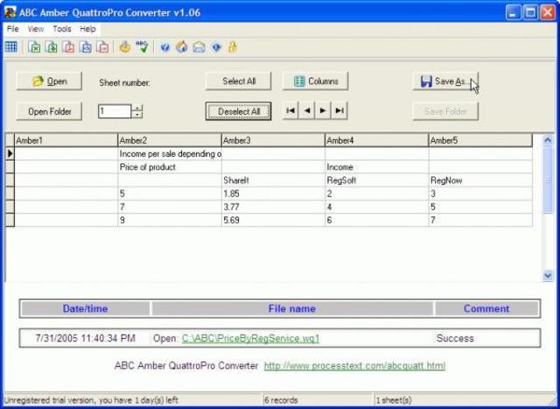Click the application icon in title bar

click(x=10, y=12)
